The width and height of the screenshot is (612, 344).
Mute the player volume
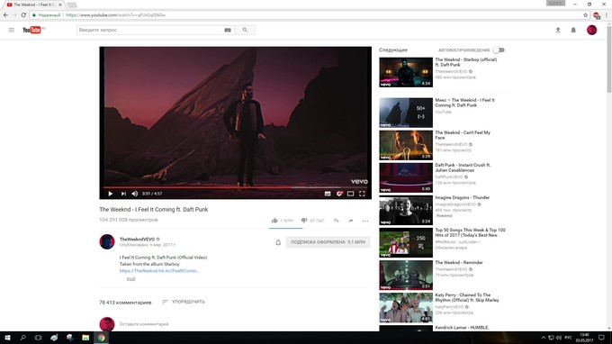coord(135,194)
